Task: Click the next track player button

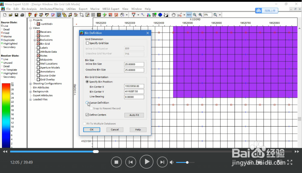Action: point(162,162)
